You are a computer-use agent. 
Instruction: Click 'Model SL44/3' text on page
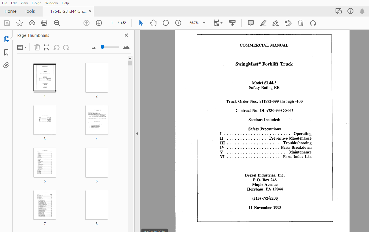(x=264, y=83)
